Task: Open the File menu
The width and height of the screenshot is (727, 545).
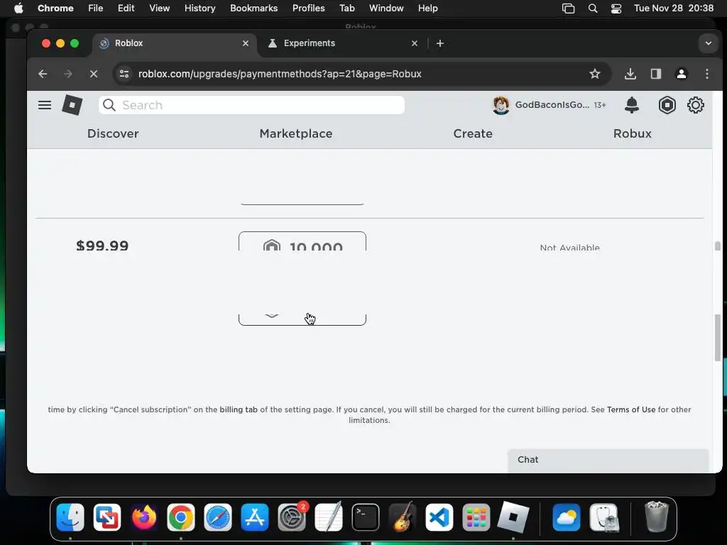Action: pyautogui.click(x=96, y=8)
